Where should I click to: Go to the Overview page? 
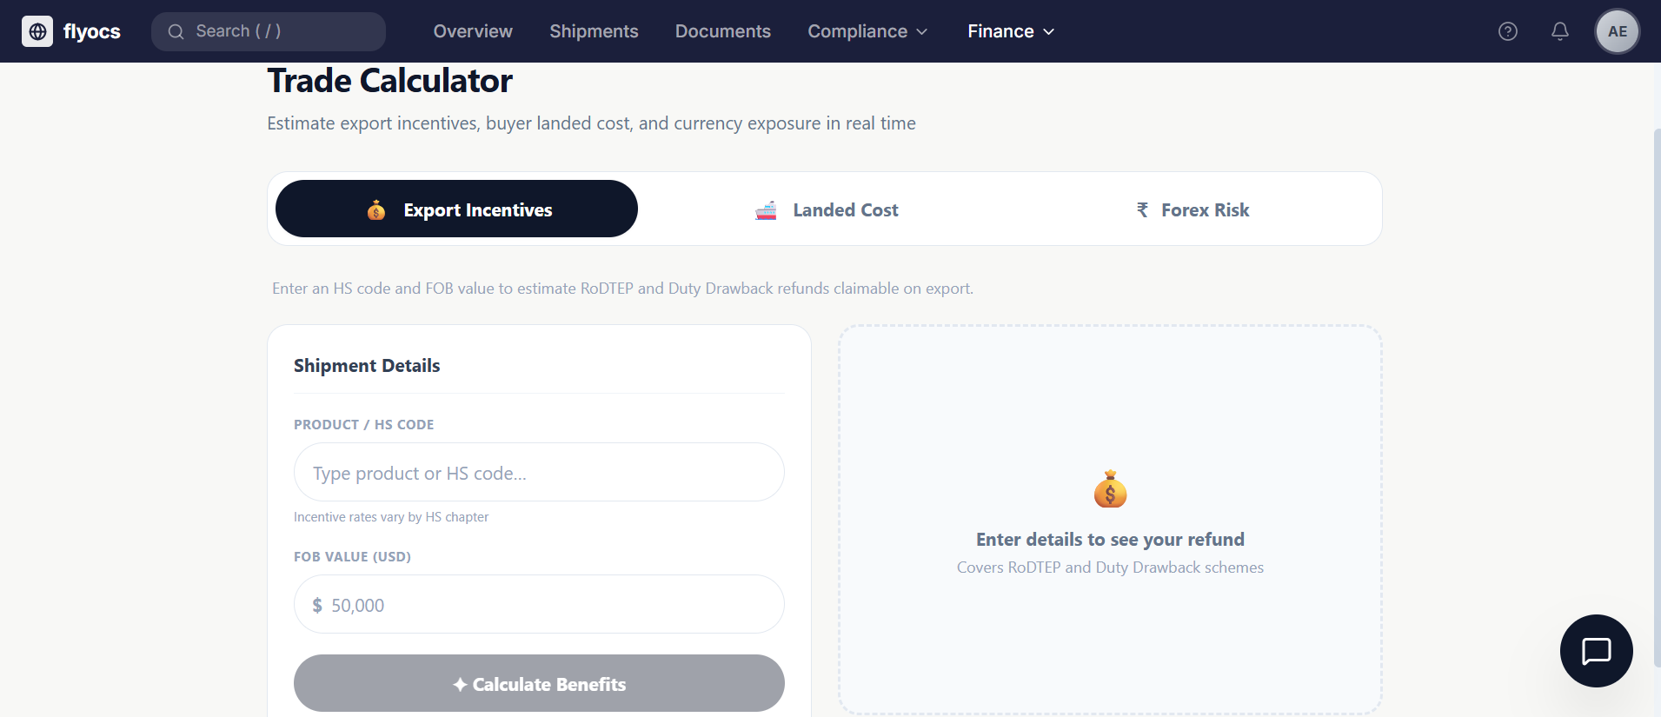(473, 31)
